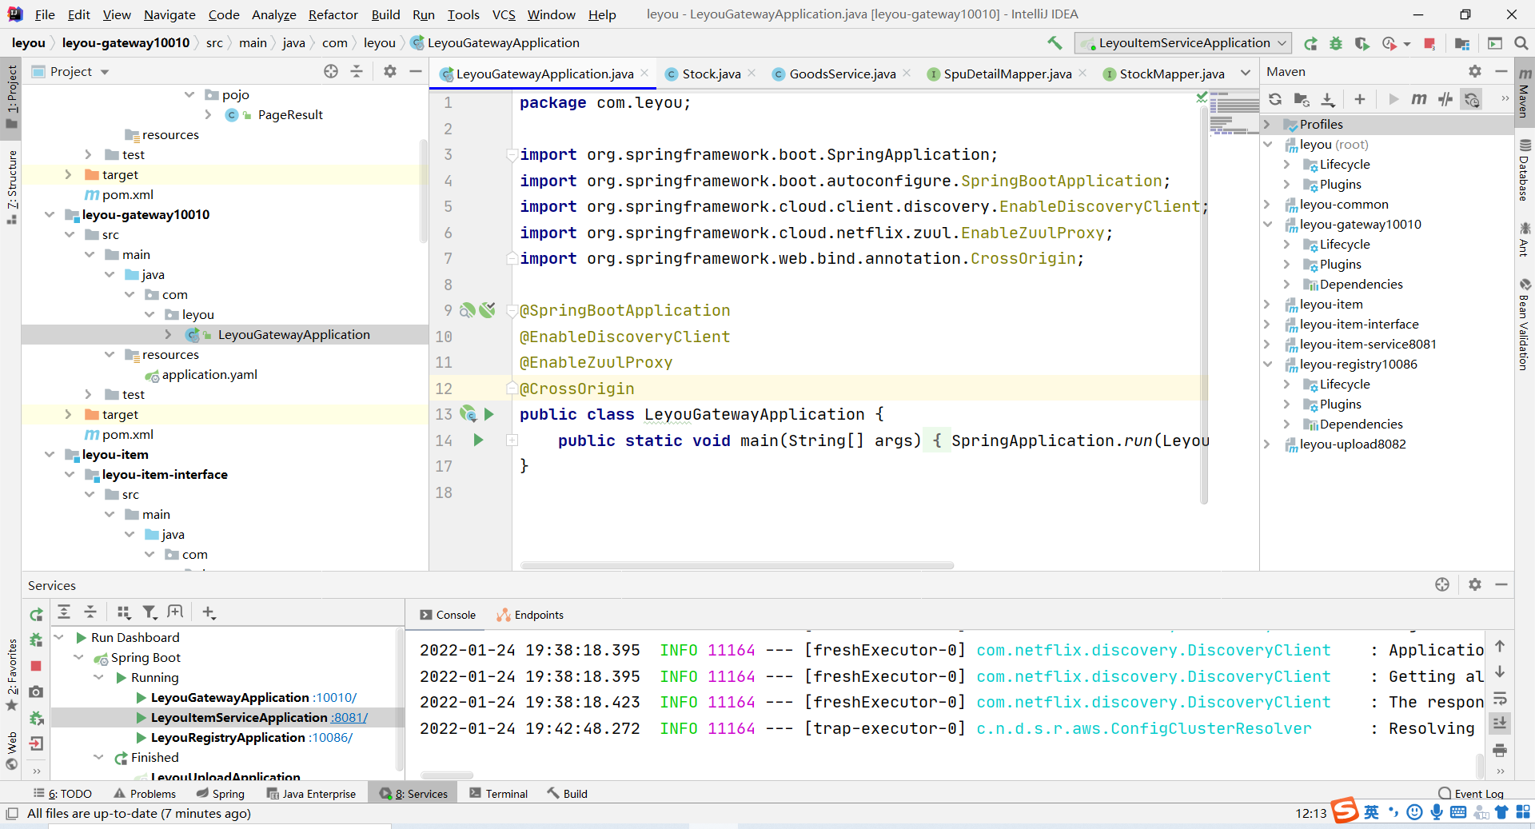Open Terminal tool window
The width and height of the screenshot is (1535, 829).
[x=499, y=794]
